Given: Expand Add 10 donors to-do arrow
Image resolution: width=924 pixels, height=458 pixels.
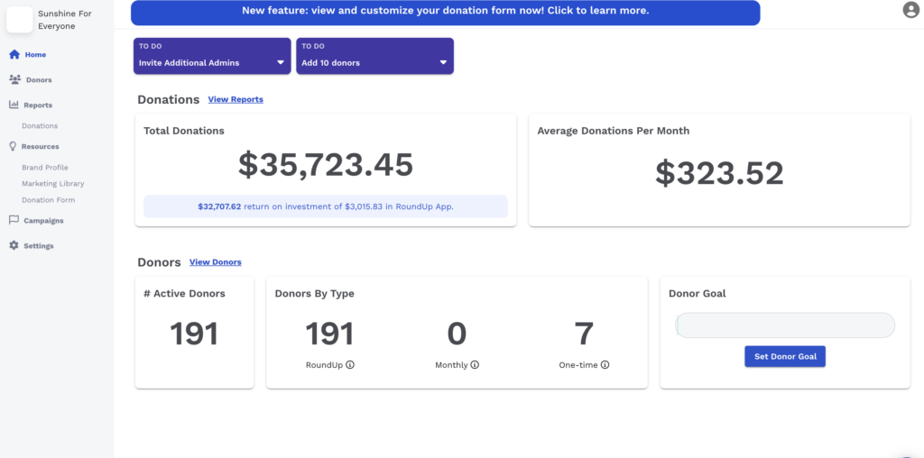Looking at the screenshot, I should (x=443, y=63).
